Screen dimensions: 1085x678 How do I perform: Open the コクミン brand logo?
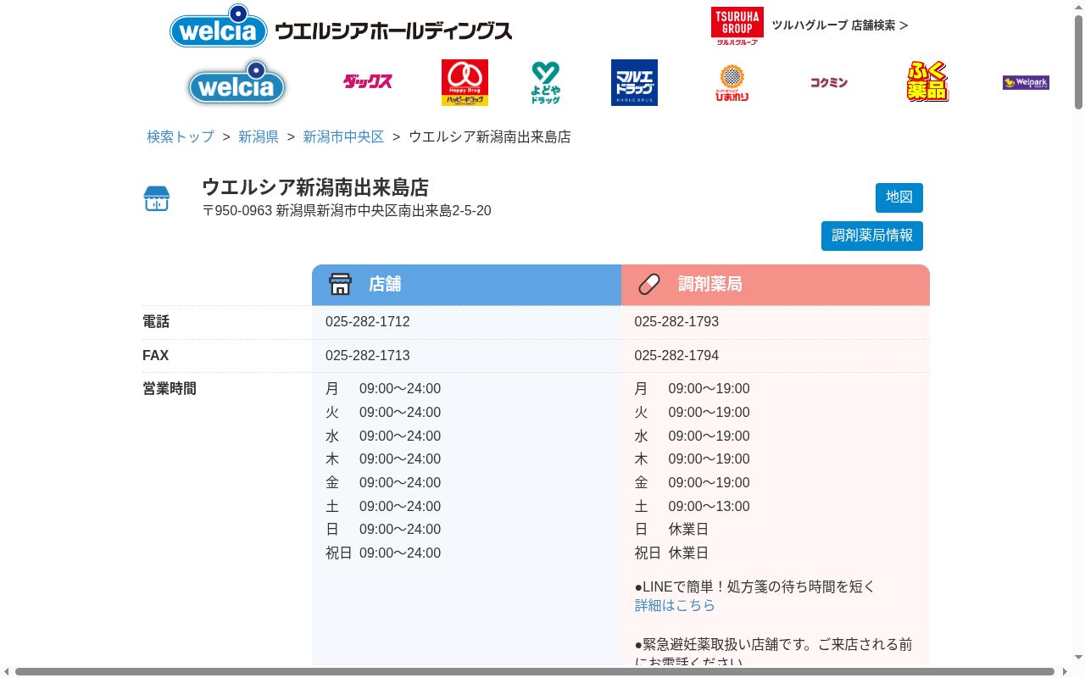[x=828, y=82]
